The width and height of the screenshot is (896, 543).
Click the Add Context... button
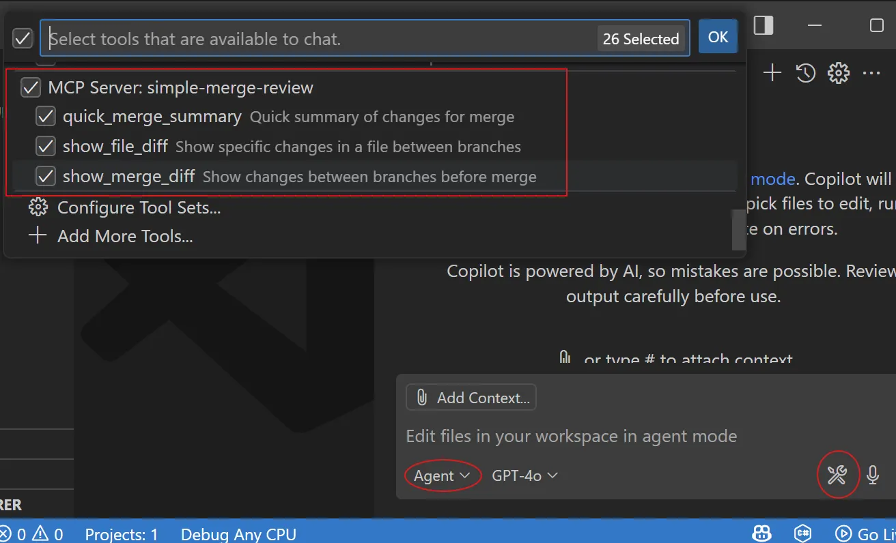tap(471, 398)
